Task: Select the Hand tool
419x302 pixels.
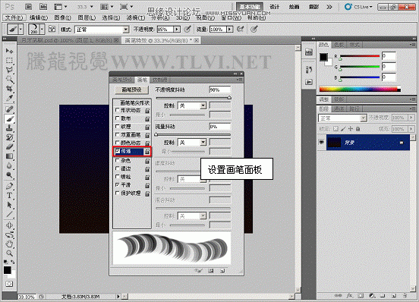Action: [x=9, y=244]
